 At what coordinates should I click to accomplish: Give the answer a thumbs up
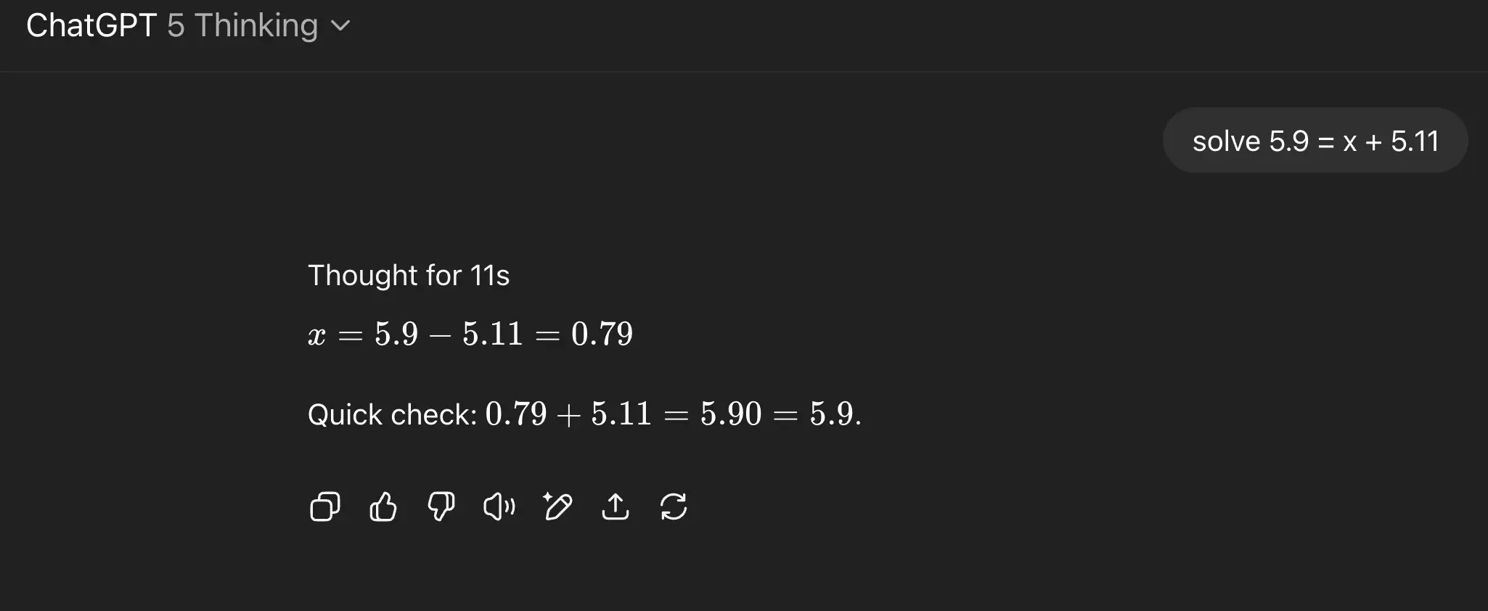coord(383,507)
